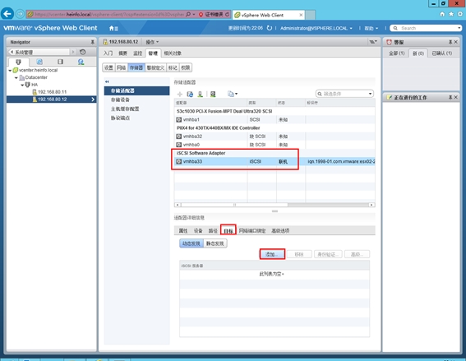This screenshot has width=466, height=361.
Task: Switch to Hosts and Clusters navigator view
Action: [18, 62]
